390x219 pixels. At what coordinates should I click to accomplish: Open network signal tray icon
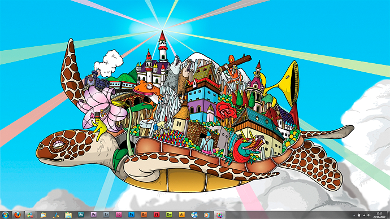pos(364,215)
